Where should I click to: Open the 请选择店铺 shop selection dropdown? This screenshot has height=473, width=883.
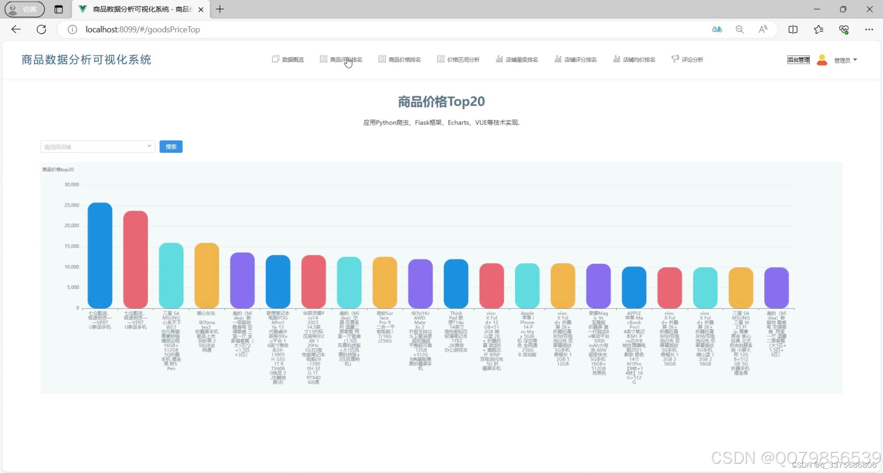coord(97,146)
